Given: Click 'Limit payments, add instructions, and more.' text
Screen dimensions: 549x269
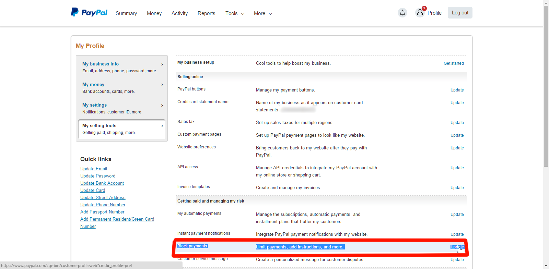Looking at the screenshot, I should pos(300,247).
